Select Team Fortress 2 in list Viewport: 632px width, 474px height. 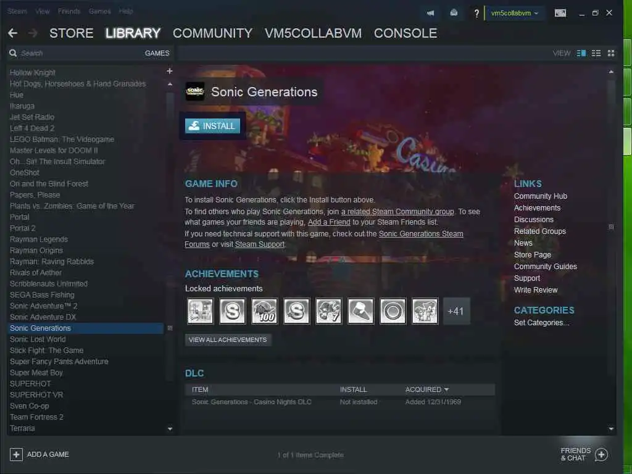[36, 417]
